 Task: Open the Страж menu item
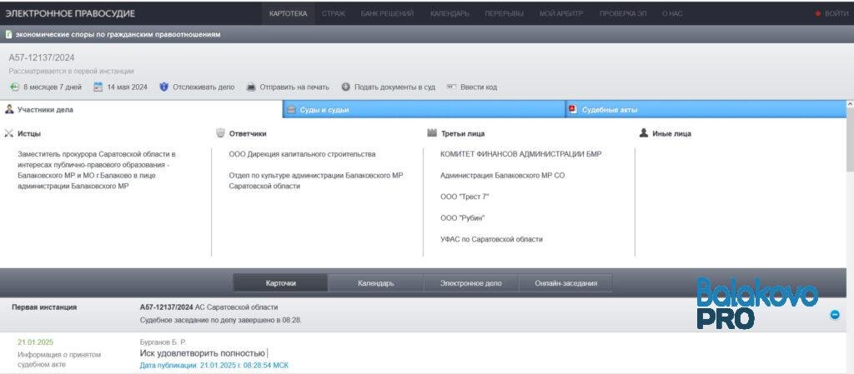point(334,13)
